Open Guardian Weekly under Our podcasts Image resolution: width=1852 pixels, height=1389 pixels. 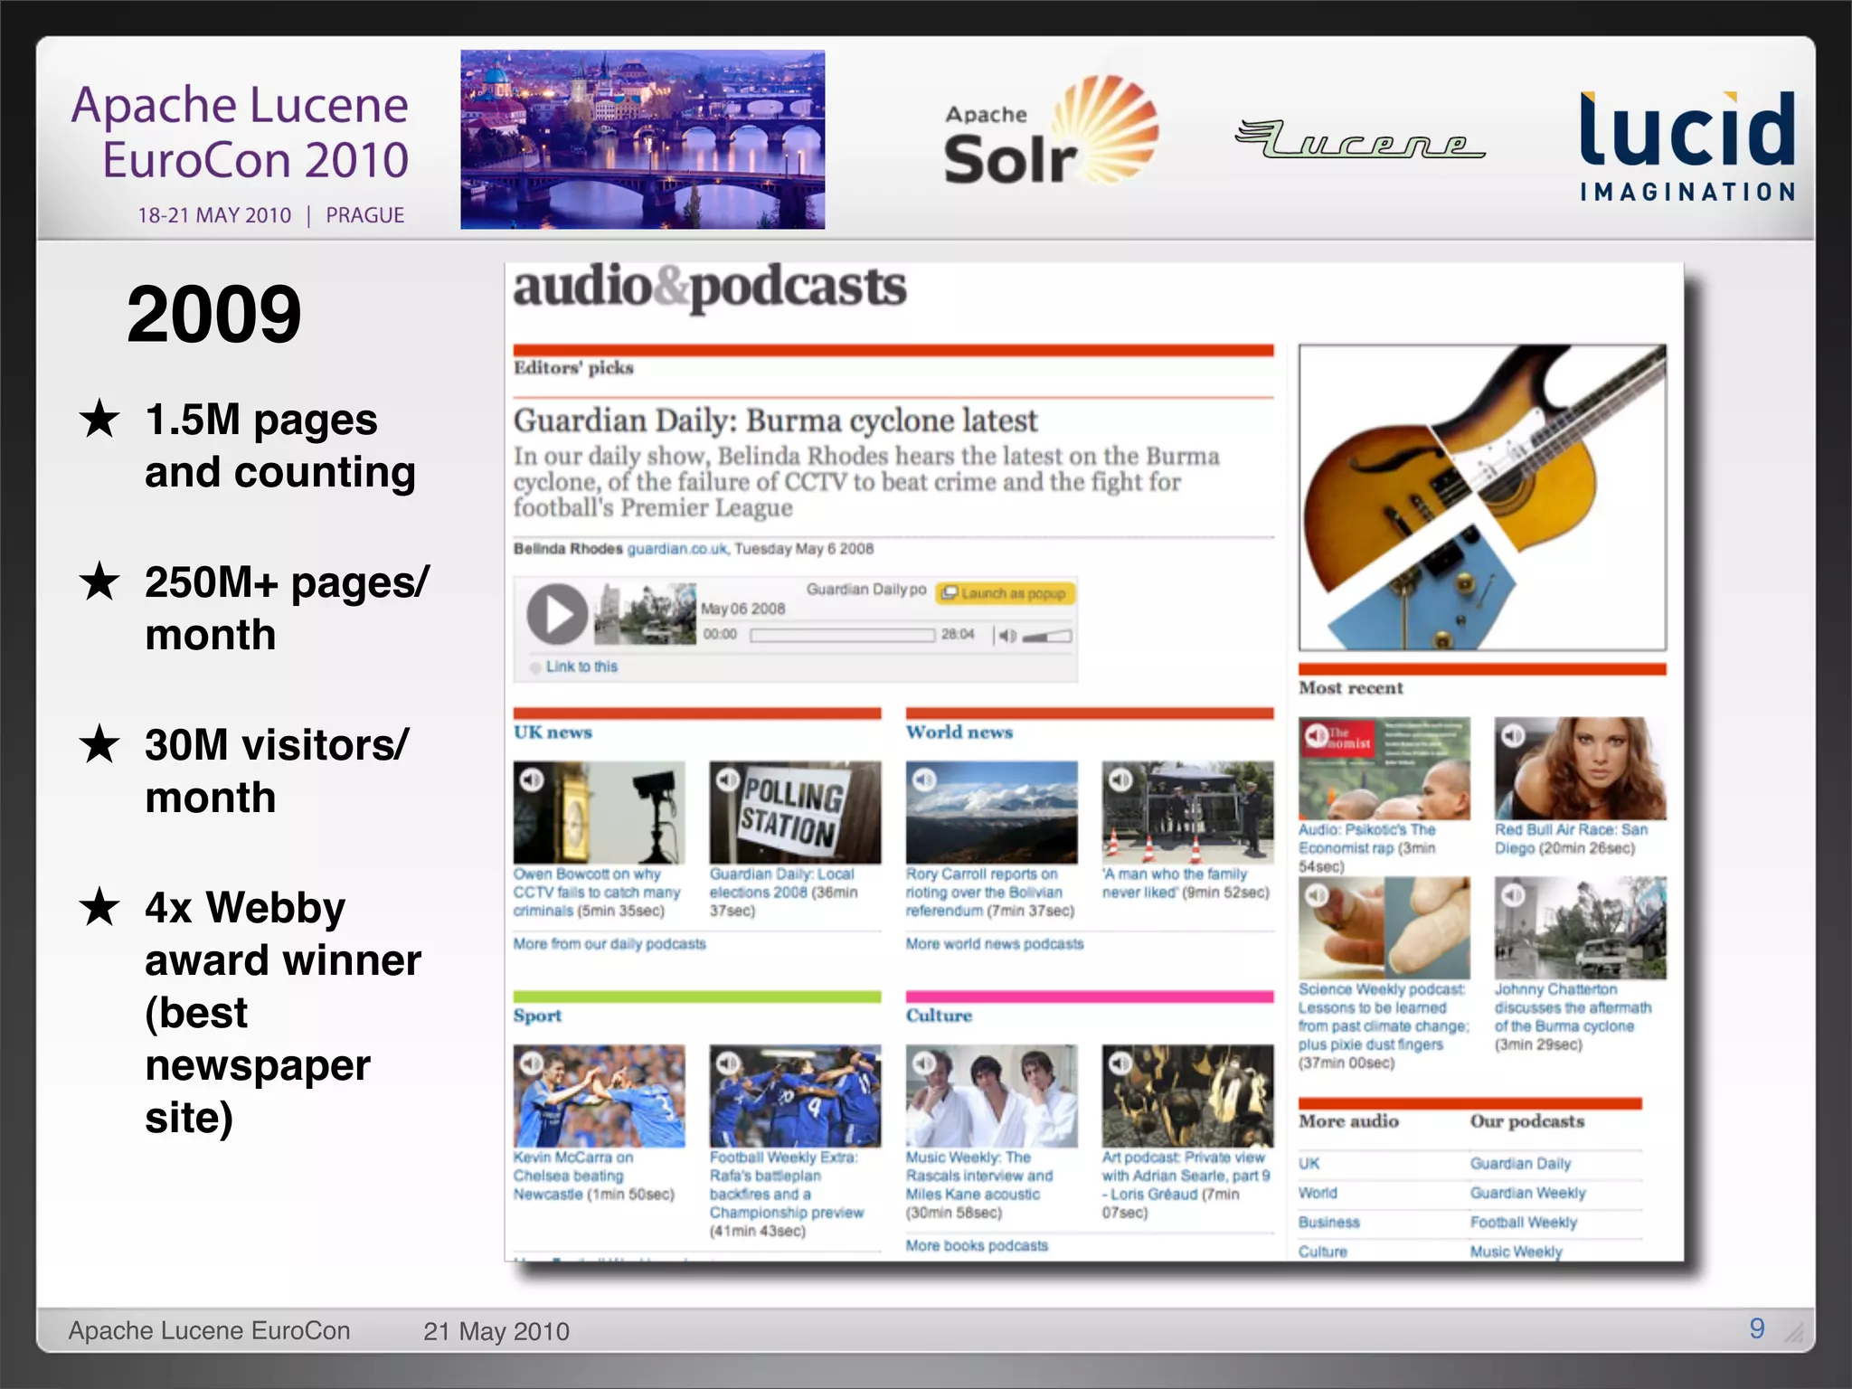tap(1527, 1194)
